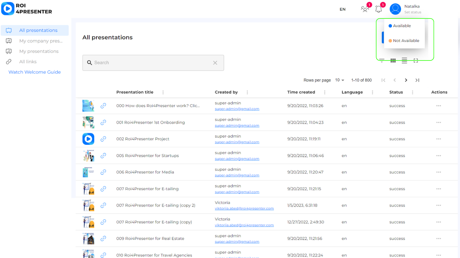Open Rows per page dropdown
This screenshot has height=258, width=460.
pos(339,80)
